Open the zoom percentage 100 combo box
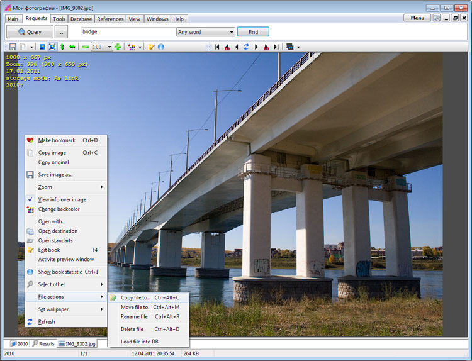472x361 pixels. [102, 47]
